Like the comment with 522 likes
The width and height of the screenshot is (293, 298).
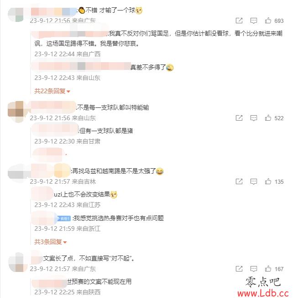coord(268,118)
